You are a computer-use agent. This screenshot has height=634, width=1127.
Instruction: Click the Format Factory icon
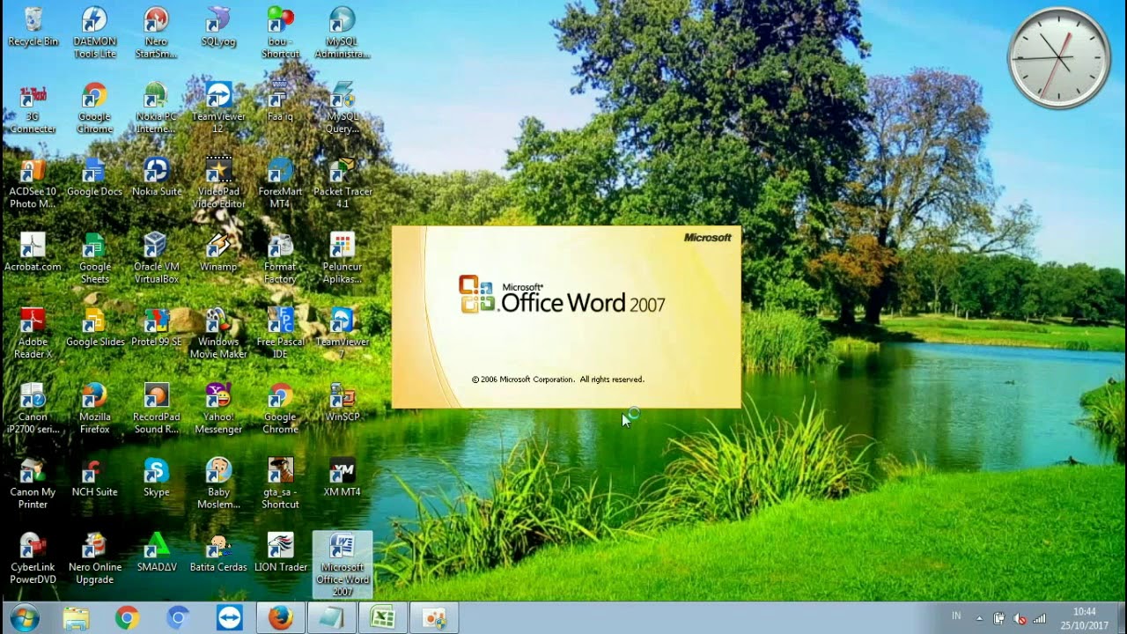click(x=280, y=259)
